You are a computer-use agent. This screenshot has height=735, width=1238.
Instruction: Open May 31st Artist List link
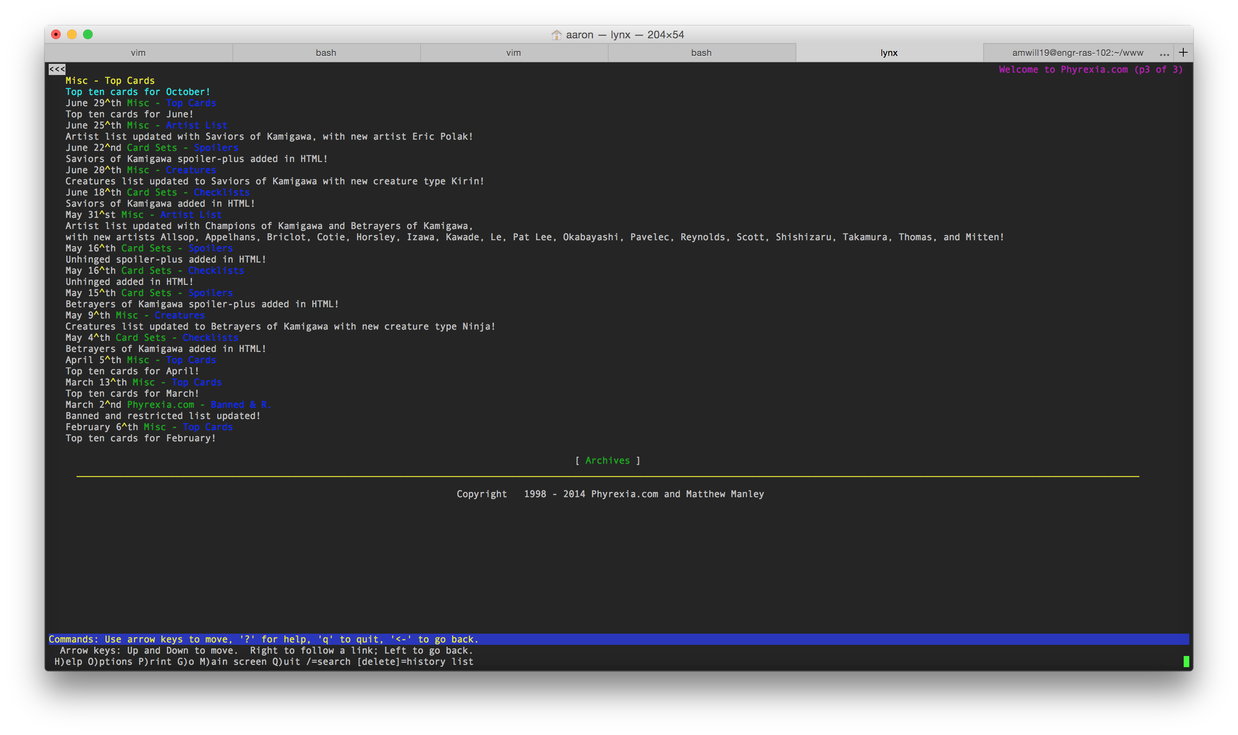191,214
